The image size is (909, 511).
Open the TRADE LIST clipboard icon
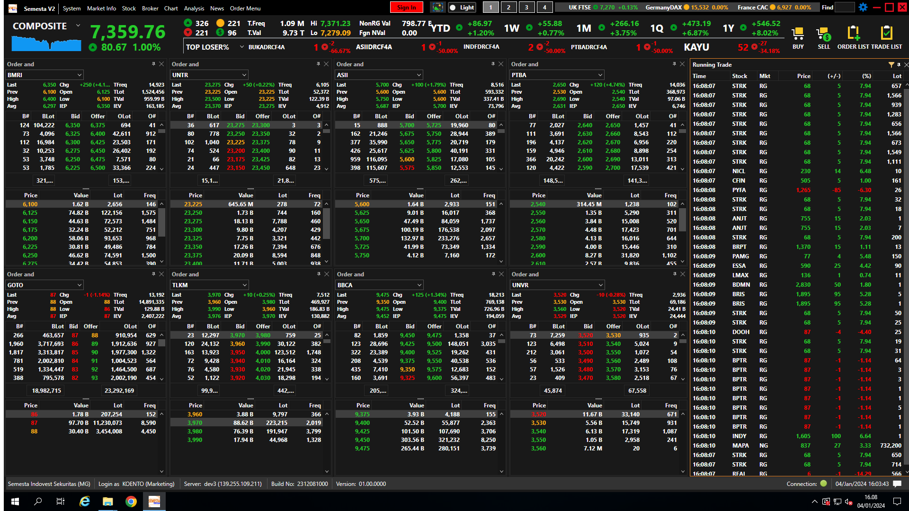pyautogui.click(x=886, y=34)
